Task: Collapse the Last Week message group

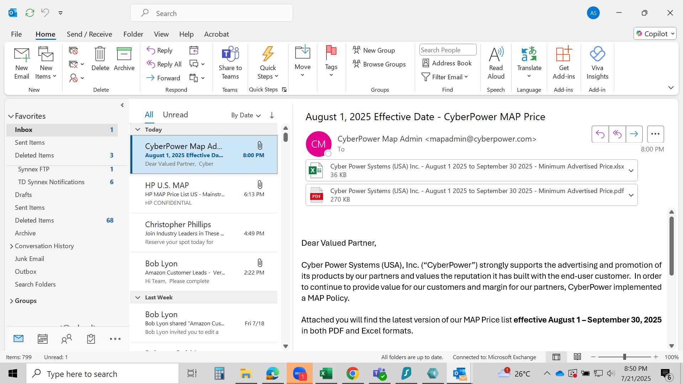Action: point(138,298)
